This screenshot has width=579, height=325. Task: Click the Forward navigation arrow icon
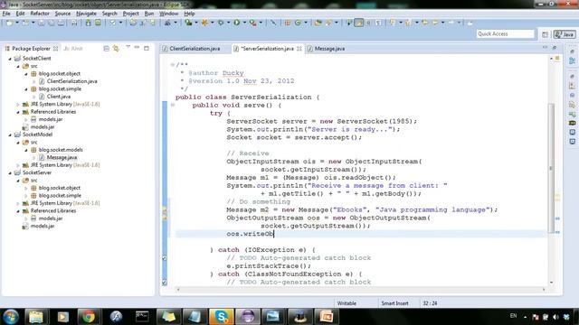[x=451, y=23]
